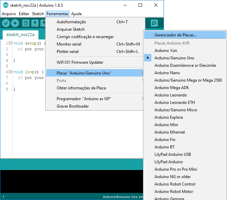Select Corrigir codificação e recarregar
The width and height of the screenshot is (227, 200).
[x=95, y=37]
